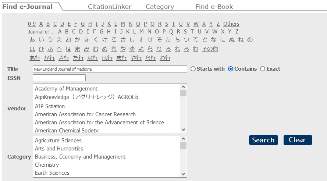Viewport: 327px width, 181px height.
Task: Focus the ISSN input field
Action: point(59,78)
